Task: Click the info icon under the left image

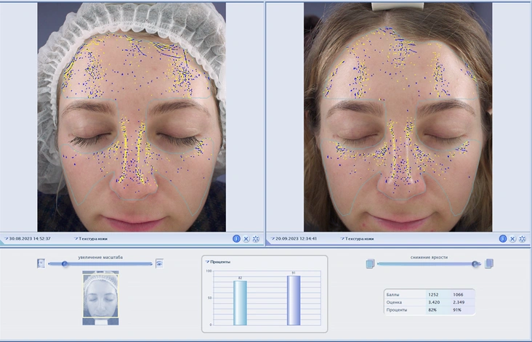Action: tap(236, 238)
